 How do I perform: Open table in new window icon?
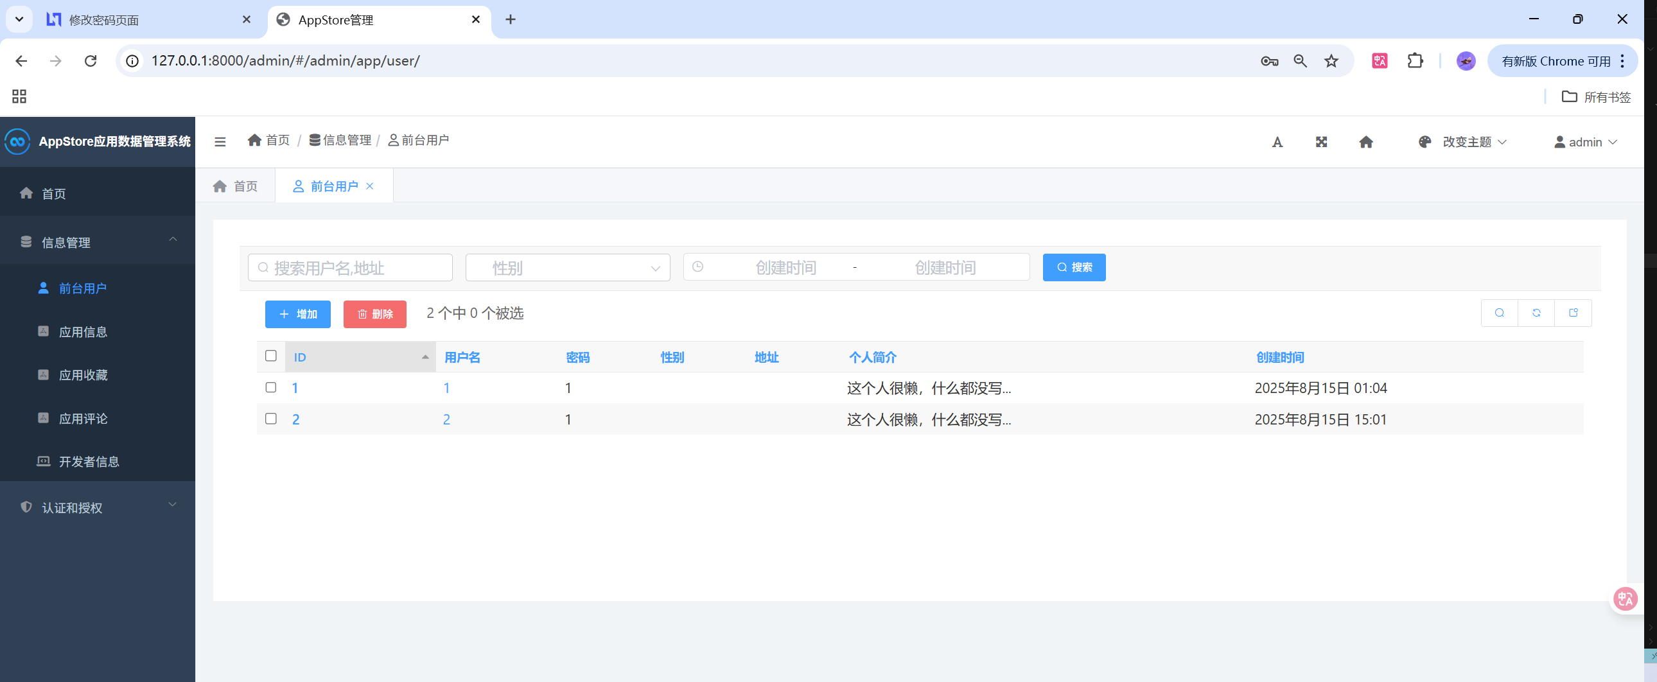[1574, 313]
